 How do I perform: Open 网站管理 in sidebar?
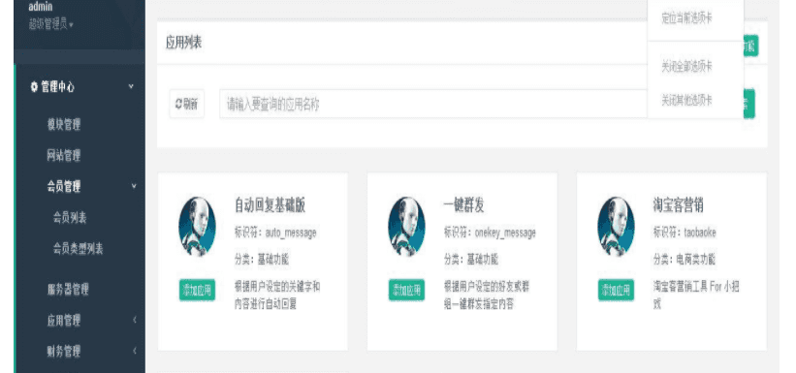tap(64, 155)
